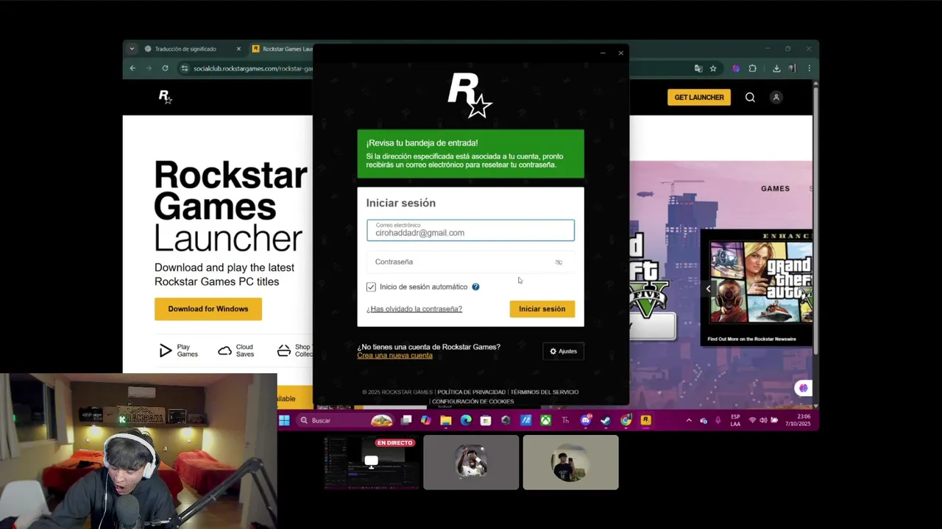Open Microsoft Store from taskbar
The height and width of the screenshot is (529, 942).
tap(486, 420)
